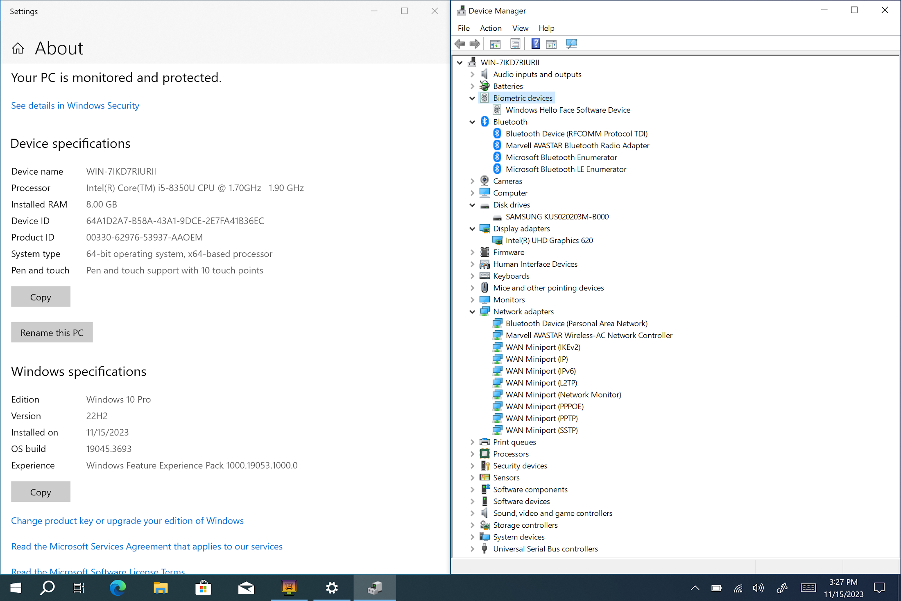
Task: Click Copy under Device specifications
Action: click(41, 297)
